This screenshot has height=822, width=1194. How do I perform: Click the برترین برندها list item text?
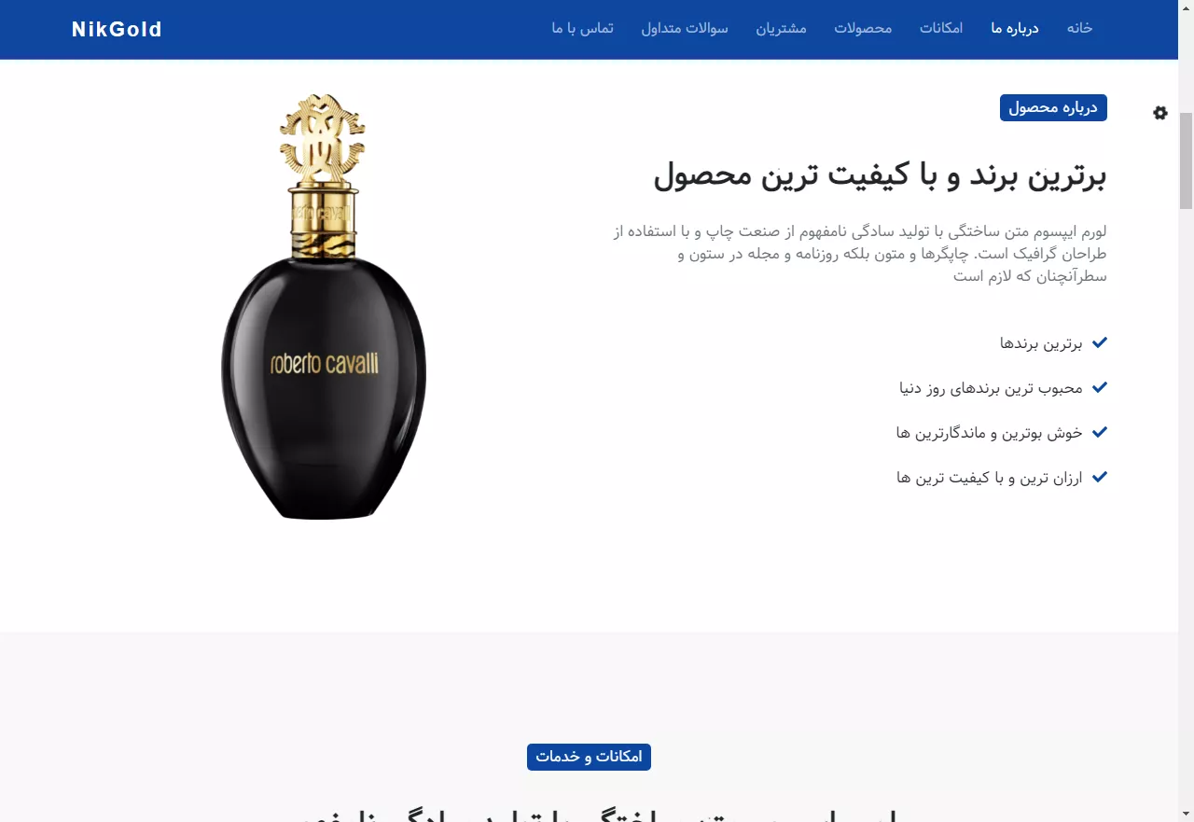click(x=1041, y=343)
